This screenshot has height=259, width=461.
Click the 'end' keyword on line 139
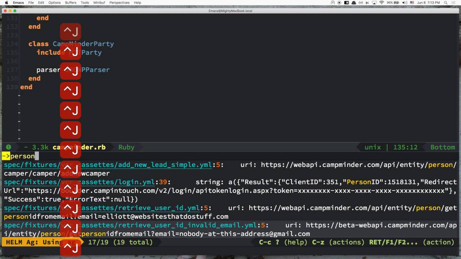[26, 87]
